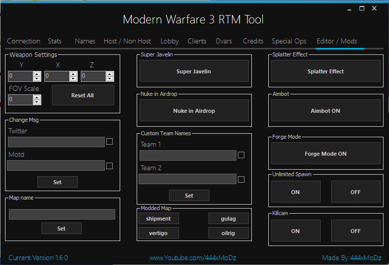389x265 pixels.
Task: Focus the FOV Scale field
Action: click(20, 100)
